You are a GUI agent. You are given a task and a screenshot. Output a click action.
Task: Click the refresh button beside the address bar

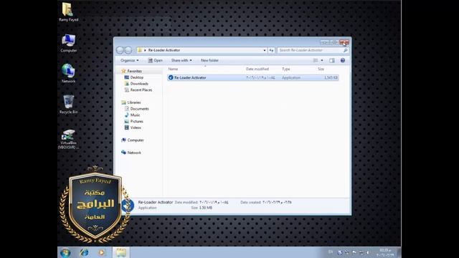(x=271, y=50)
